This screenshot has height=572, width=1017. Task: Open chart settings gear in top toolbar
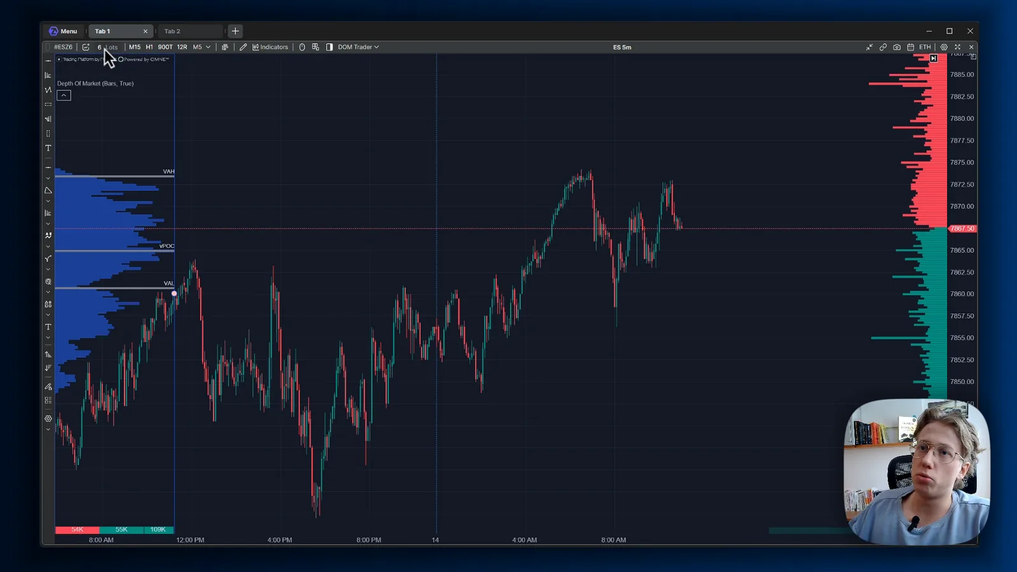[x=944, y=47]
